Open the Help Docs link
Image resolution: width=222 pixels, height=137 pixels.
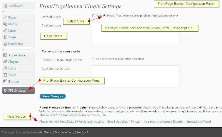pos(67,122)
